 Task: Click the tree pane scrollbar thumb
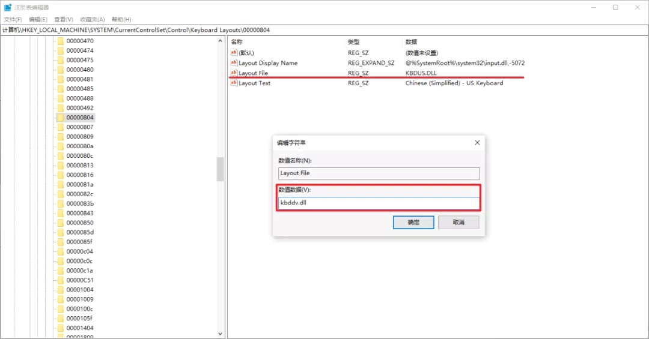[220, 169]
